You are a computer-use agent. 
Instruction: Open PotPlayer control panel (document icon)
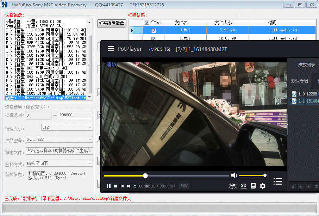(x=253, y=186)
